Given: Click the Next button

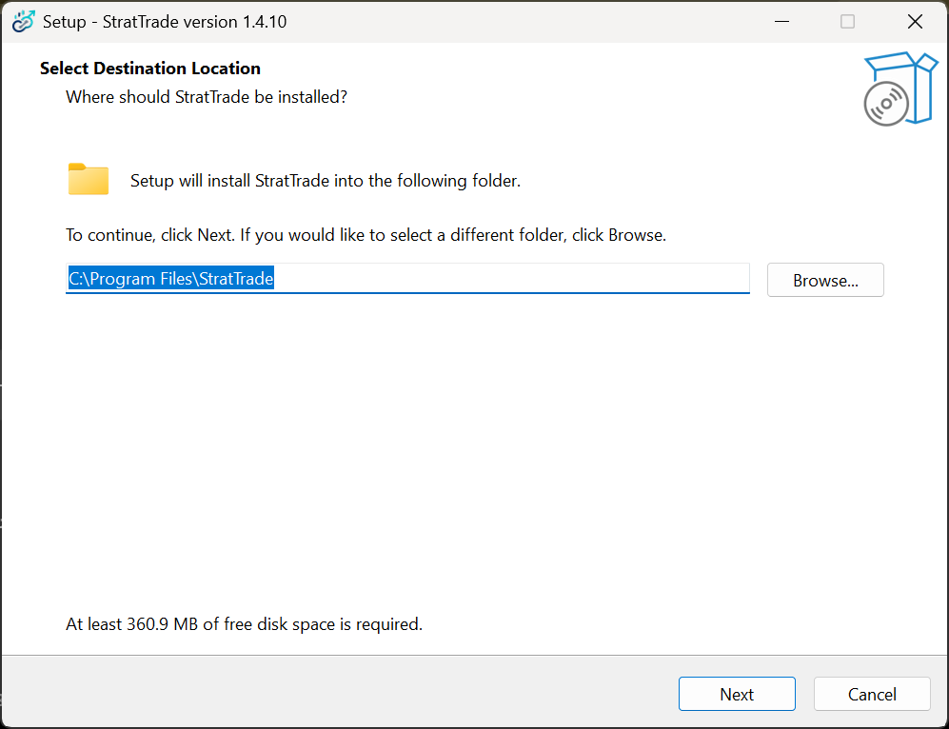Looking at the screenshot, I should click(x=737, y=694).
